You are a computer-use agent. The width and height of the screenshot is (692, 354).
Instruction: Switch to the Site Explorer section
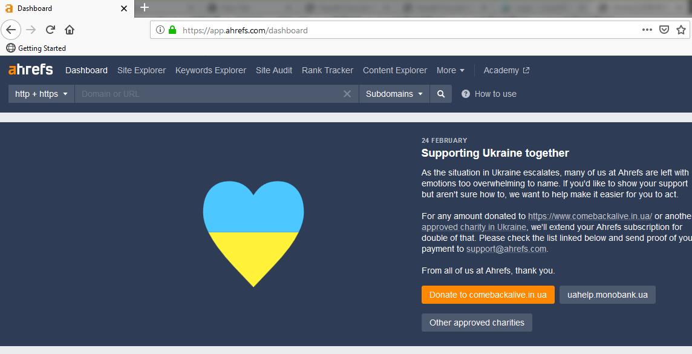click(x=141, y=70)
